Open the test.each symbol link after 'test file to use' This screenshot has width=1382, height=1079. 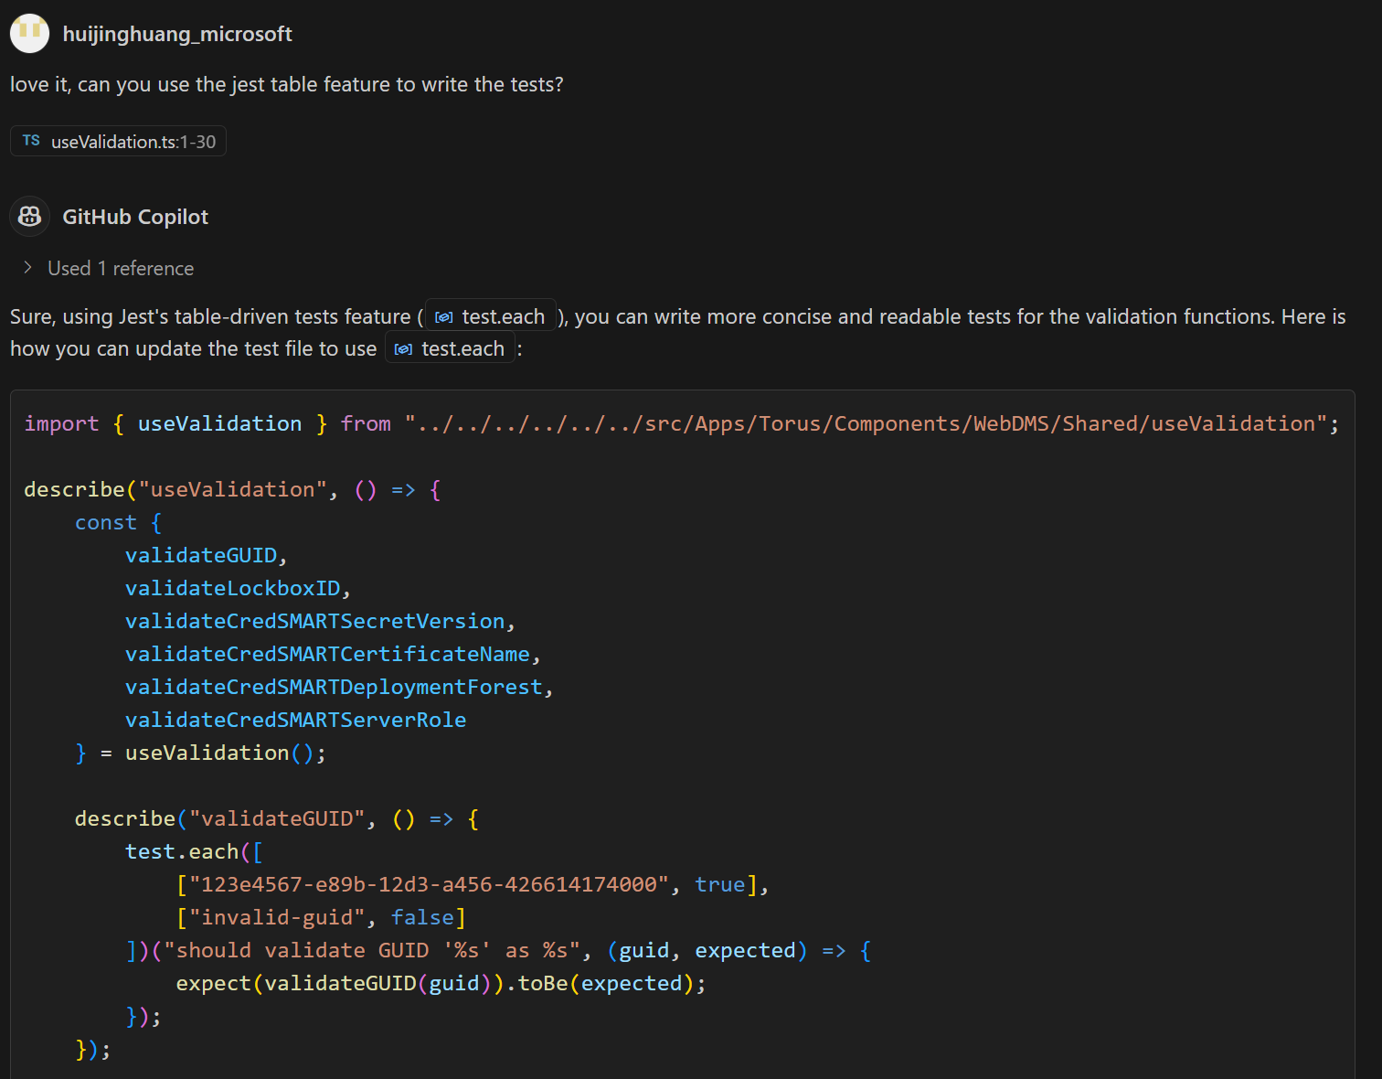(x=450, y=348)
